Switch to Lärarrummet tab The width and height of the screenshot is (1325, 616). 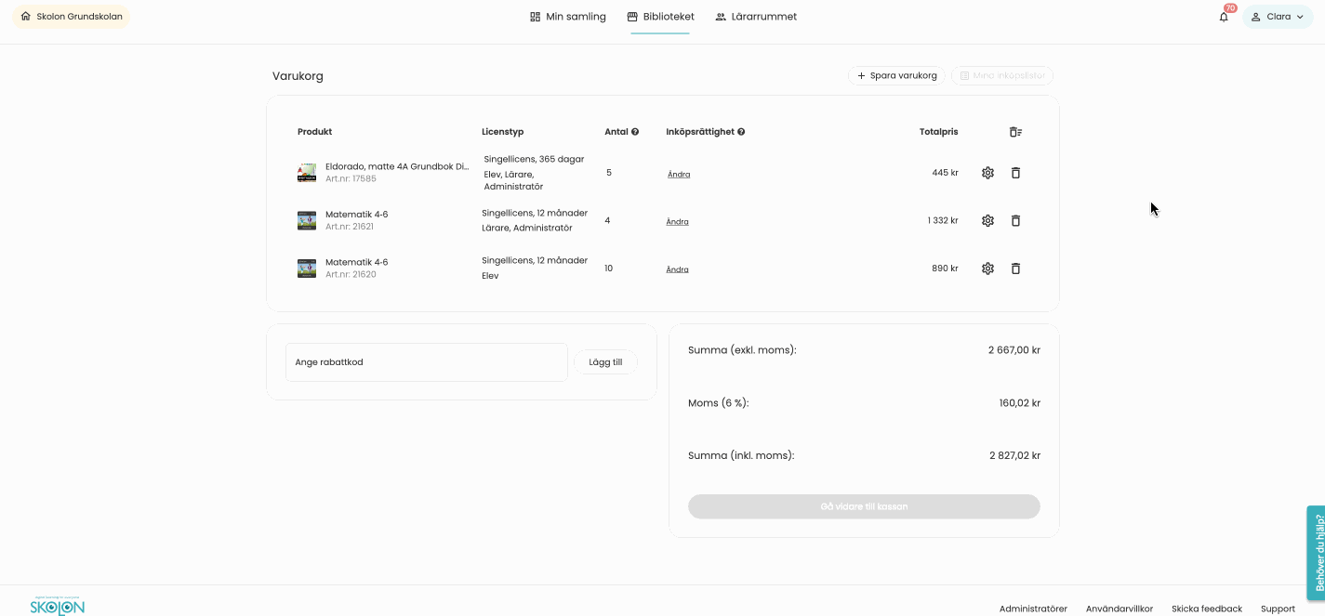(x=756, y=17)
